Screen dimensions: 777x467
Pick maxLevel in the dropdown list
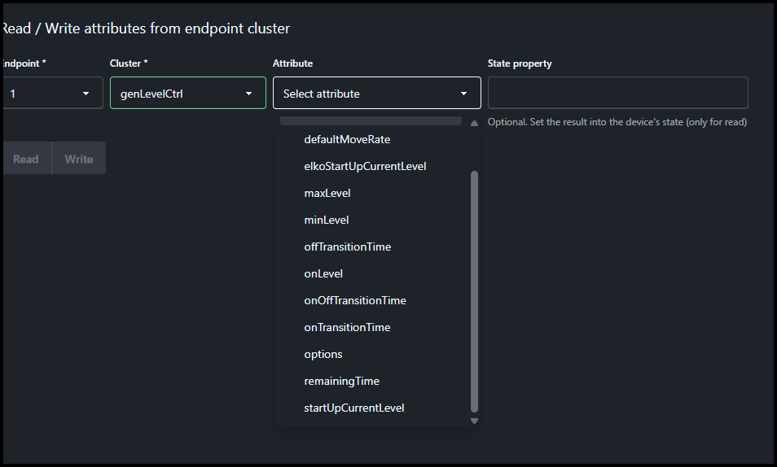tap(327, 193)
